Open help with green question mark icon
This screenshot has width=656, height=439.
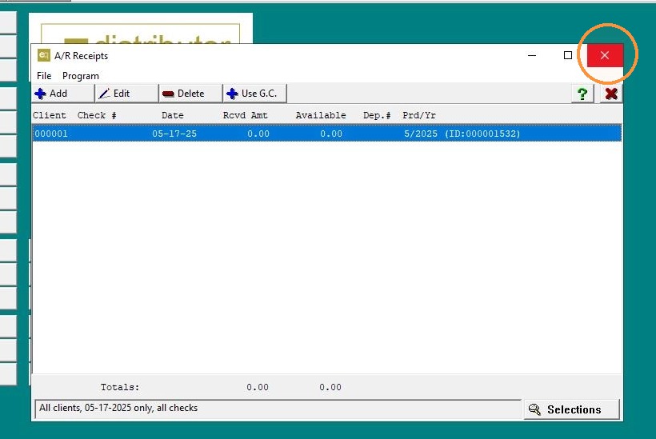coord(582,94)
